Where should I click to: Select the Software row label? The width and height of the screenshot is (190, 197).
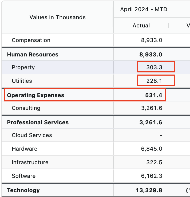coord(24,176)
